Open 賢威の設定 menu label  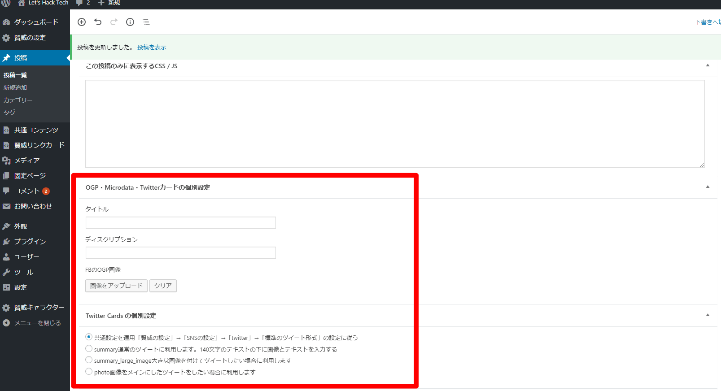pos(30,38)
